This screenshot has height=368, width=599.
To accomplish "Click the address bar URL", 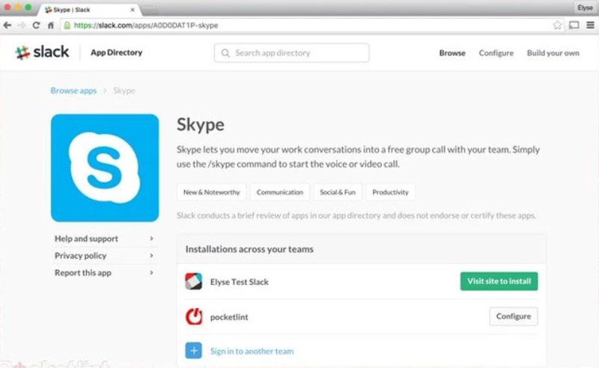I will [x=146, y=25].
